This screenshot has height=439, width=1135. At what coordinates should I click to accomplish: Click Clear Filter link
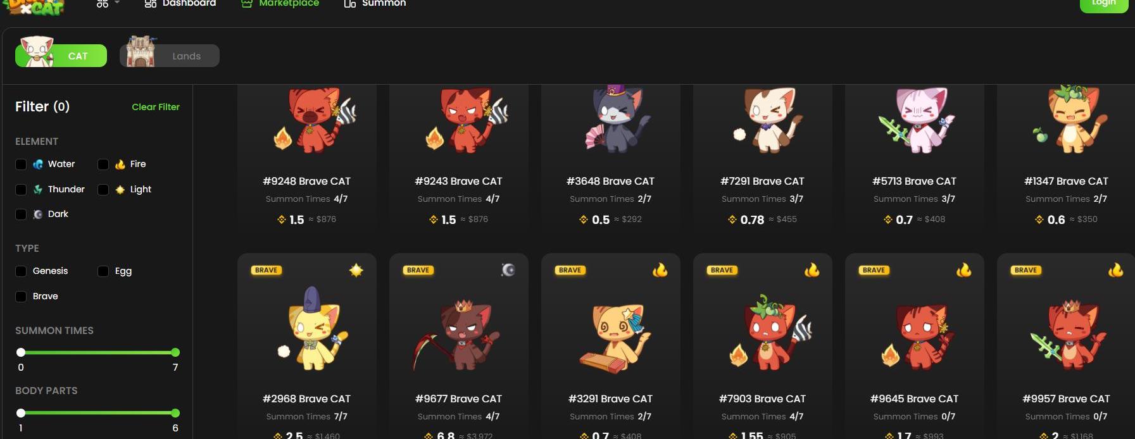[156, 107]
